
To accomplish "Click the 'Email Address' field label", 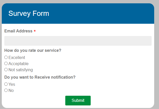I will [x=18, y=31].
